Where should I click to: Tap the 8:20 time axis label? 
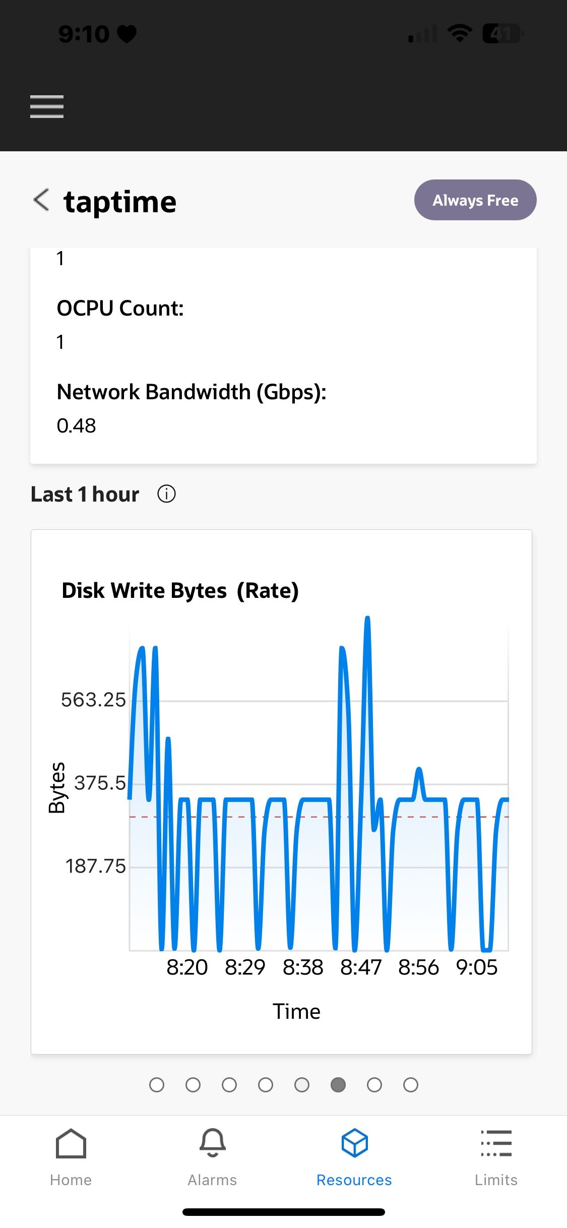[x=187, y=967]
